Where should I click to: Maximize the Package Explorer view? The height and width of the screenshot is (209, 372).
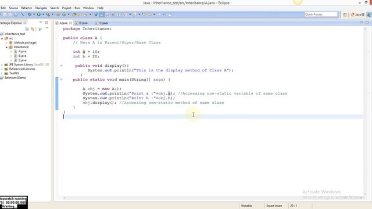click(46, 23)
